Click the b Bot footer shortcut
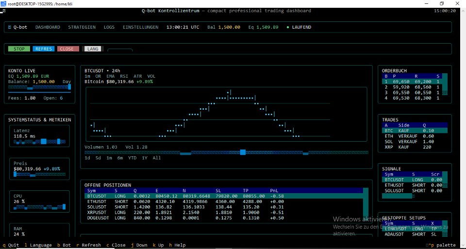 (64, 245)
